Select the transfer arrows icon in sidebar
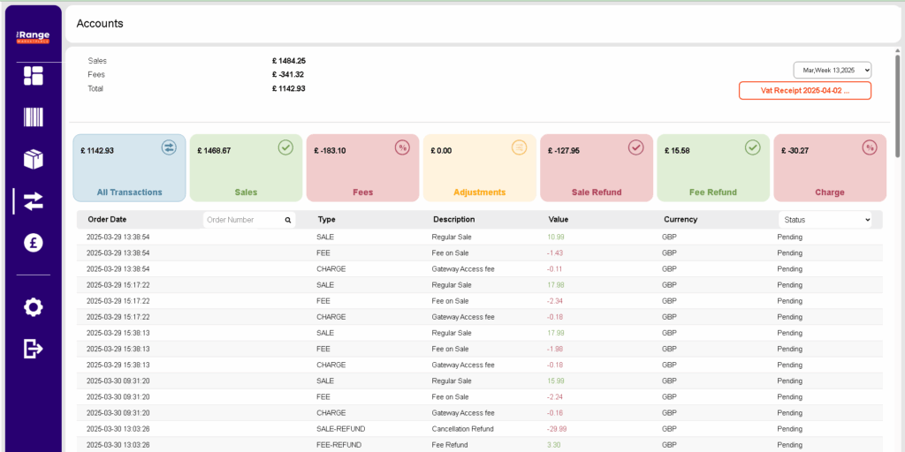Image resolution: width=905 pixels, height=452 pixels. [33, 201]
